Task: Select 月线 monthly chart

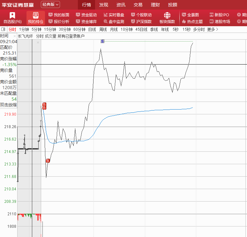Action: (x=114, y=29)
